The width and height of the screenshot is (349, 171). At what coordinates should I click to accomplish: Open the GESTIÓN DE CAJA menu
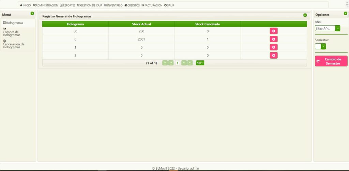[x=90, y=5]
